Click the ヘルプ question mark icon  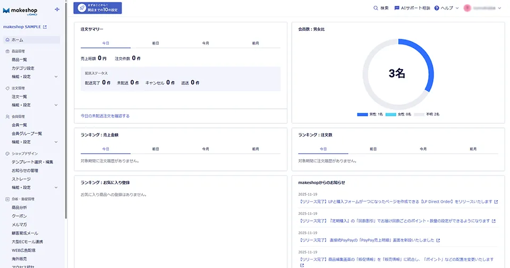[x=437, y=8]
